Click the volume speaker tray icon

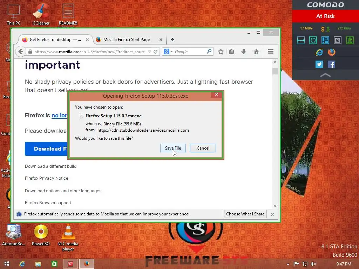(313, 264)
